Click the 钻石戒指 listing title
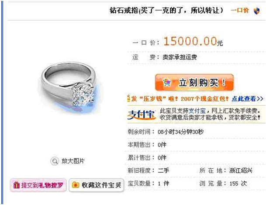 (166, 10)
